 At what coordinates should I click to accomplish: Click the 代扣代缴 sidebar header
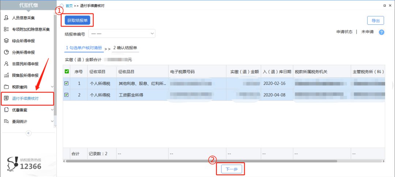(x=29, y=5)
